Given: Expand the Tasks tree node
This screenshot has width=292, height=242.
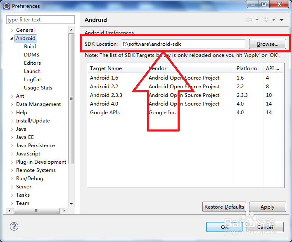Looking at the screenshot, I should click(x=12, y=195).
